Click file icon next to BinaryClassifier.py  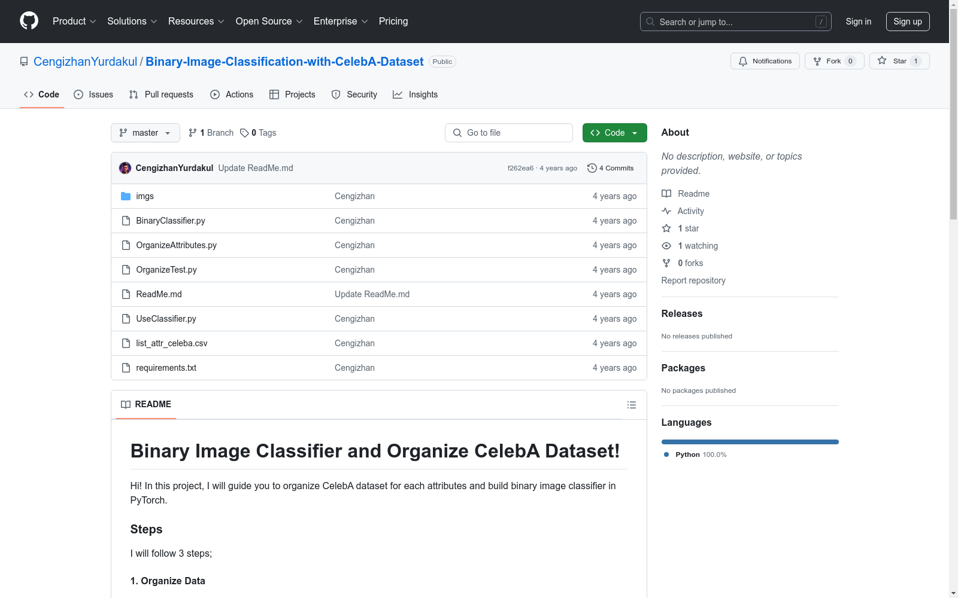tap(126, 221)
